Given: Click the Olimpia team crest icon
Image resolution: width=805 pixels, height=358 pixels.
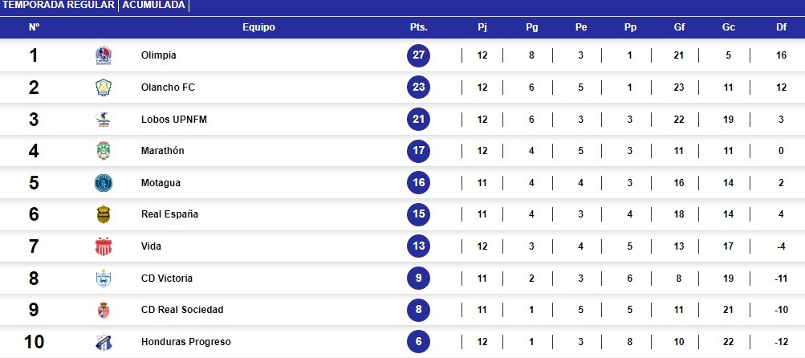Looking at the screenshot, I should [x=103, y=56].
